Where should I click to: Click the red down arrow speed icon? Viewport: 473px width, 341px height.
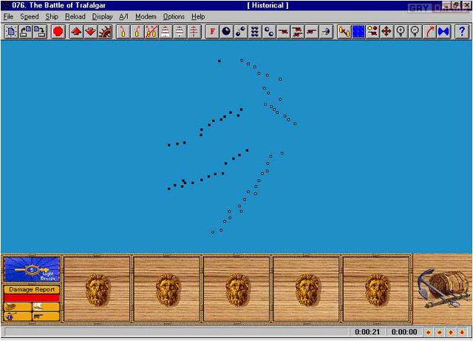coord(90,31)
